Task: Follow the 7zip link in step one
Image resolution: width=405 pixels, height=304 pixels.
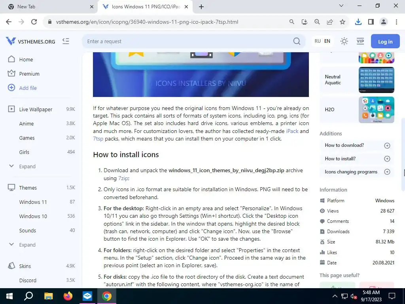Action: [123, 178]
